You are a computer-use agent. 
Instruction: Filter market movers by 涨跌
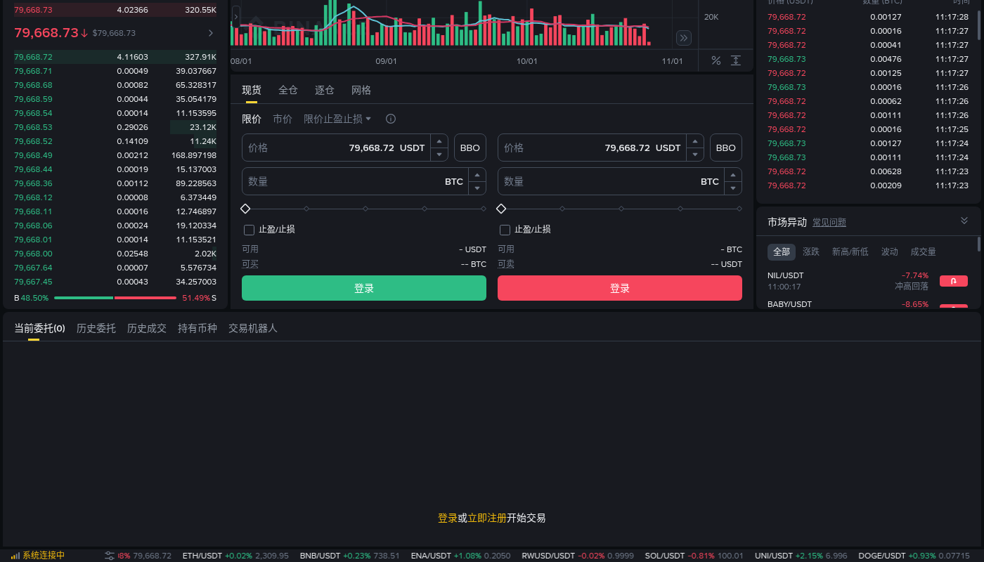[x=811, y=251]
